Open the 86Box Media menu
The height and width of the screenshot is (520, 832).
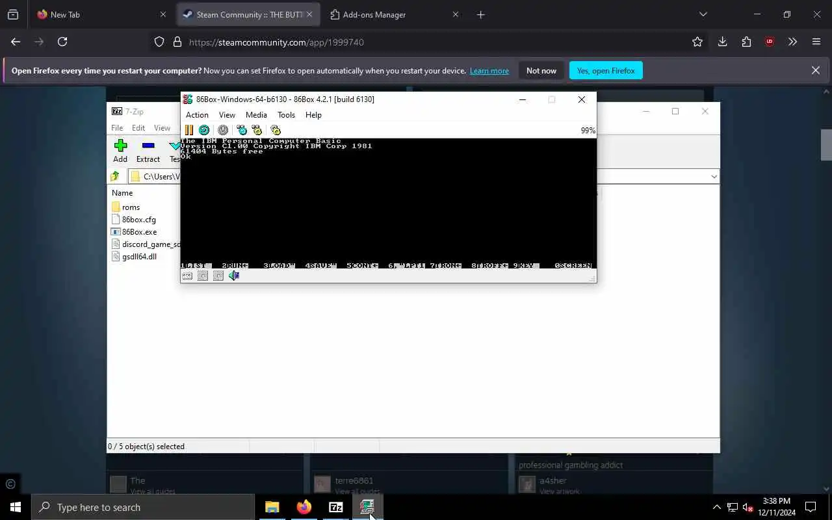256,115
